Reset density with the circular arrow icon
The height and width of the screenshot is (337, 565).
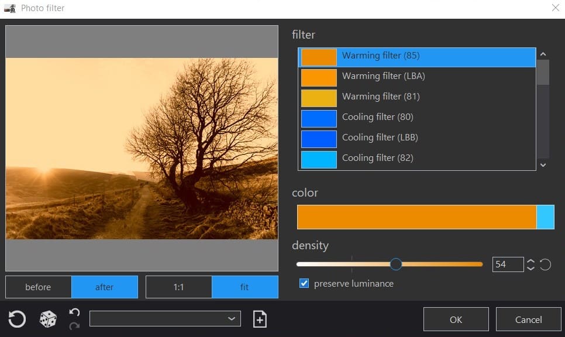point(545,264)
